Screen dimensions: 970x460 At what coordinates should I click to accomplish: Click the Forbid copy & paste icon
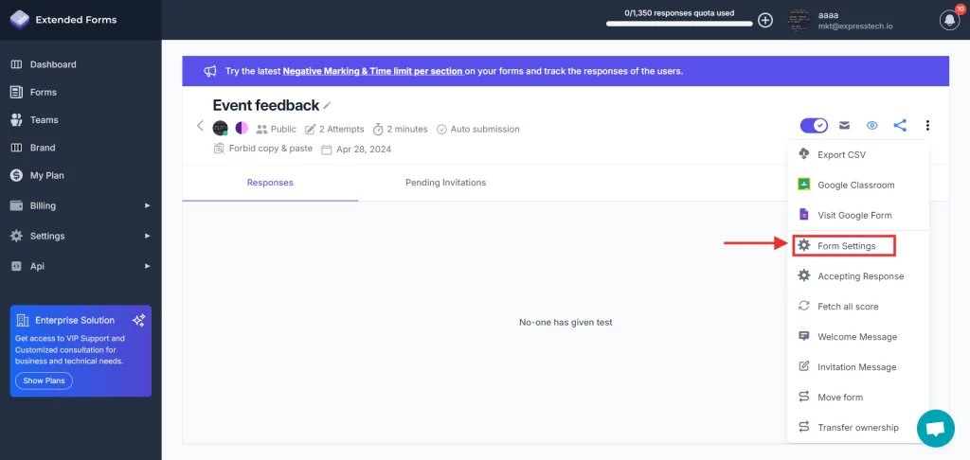219,149
